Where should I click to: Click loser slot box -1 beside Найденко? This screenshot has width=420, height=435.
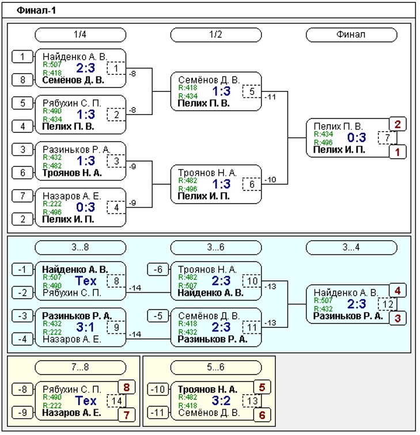[x=22, y=269]
